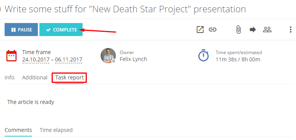Click the Pause button
296x140 pixels.
21,30
